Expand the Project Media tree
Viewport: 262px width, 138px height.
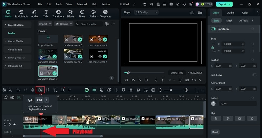[x=5, y=25]
